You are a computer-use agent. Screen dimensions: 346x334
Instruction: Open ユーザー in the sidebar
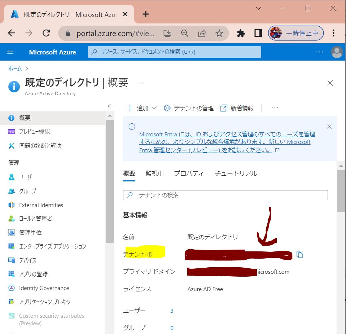coord(27,177)
